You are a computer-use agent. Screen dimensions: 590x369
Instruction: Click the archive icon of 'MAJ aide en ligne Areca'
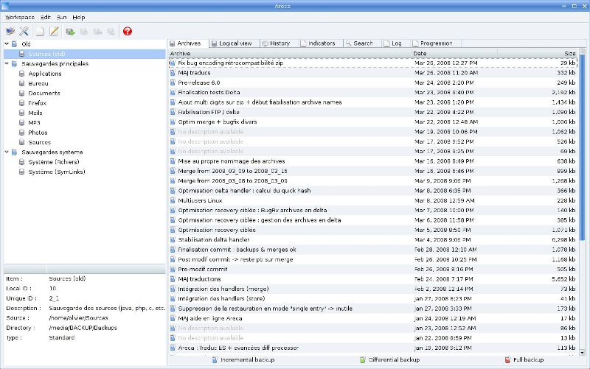(173, 318)
